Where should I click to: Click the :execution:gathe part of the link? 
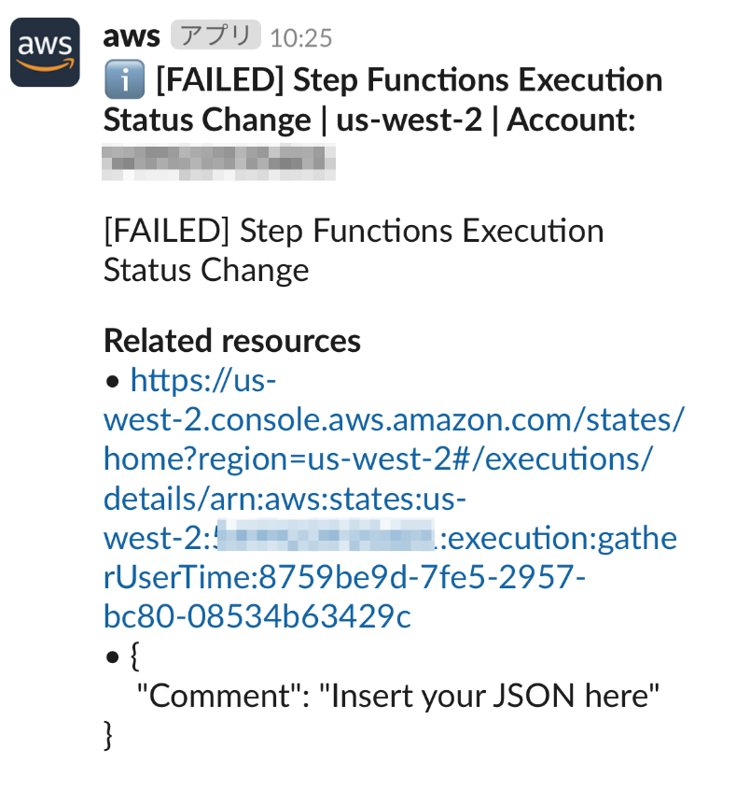[x=558, y=538]
